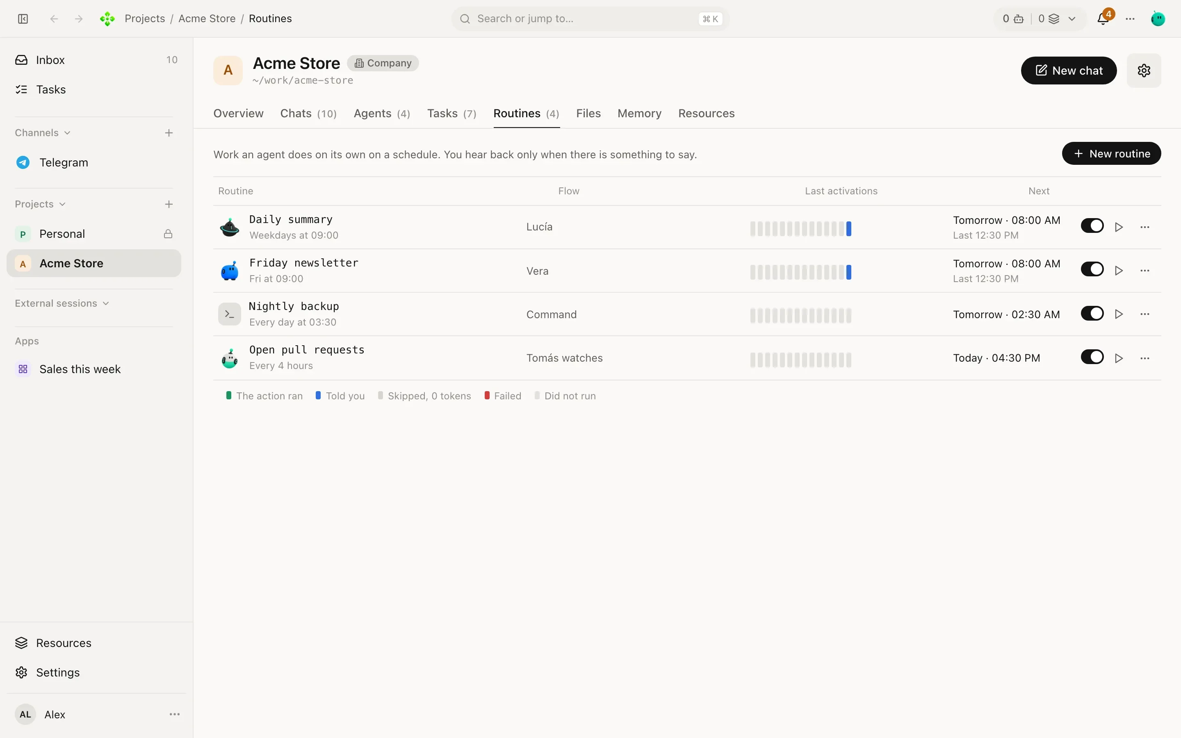Screen dimensions: 1181x738
Task: Switch to the Files tab
Action: [588, 113]
